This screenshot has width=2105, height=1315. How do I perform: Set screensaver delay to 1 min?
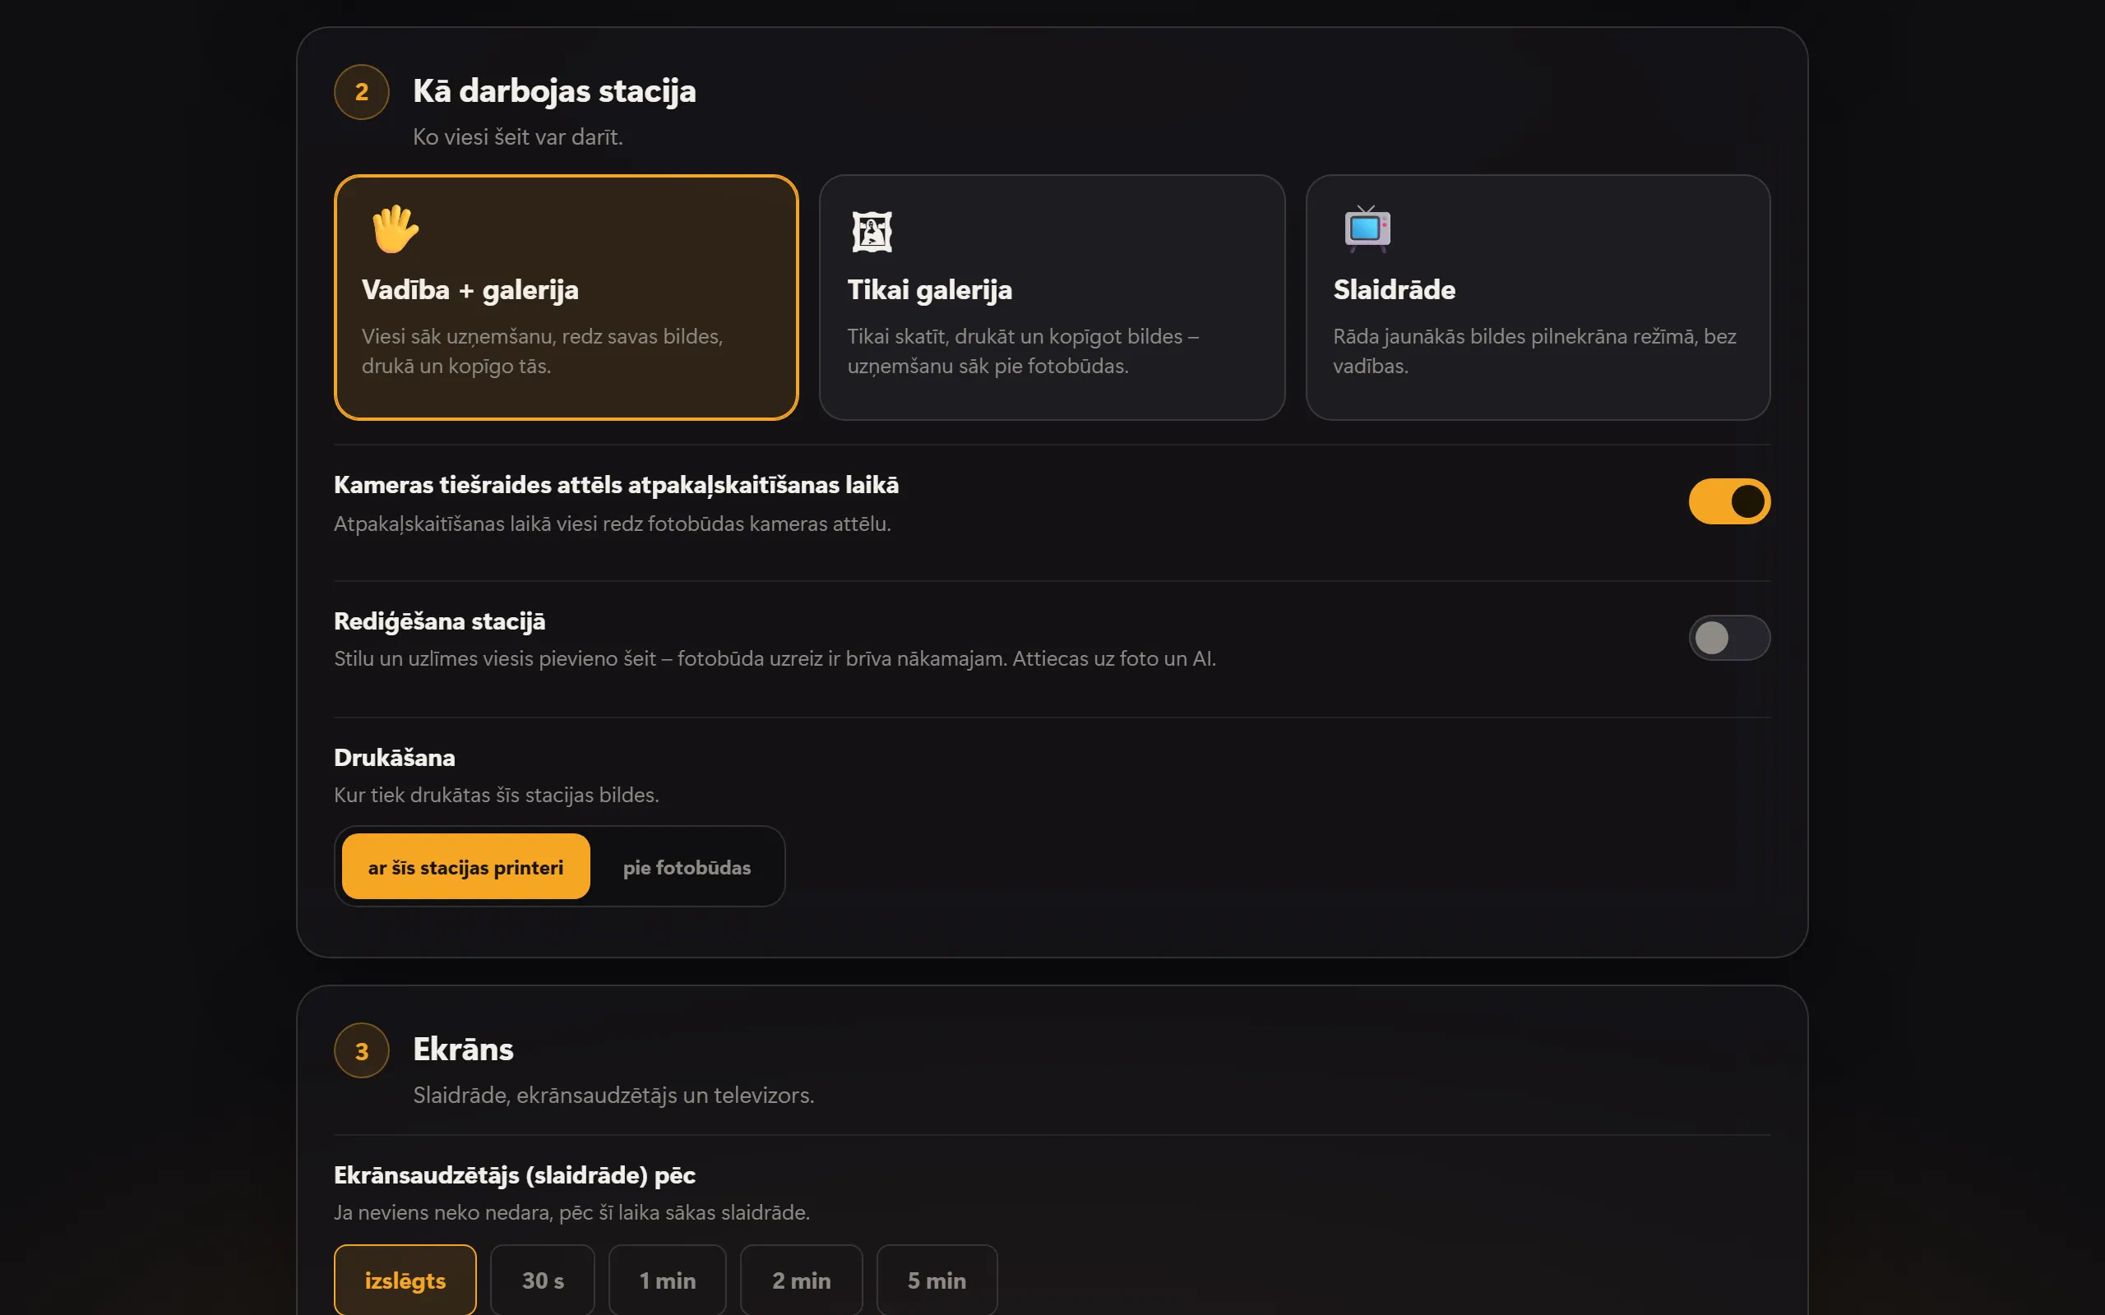point(667,1280)
